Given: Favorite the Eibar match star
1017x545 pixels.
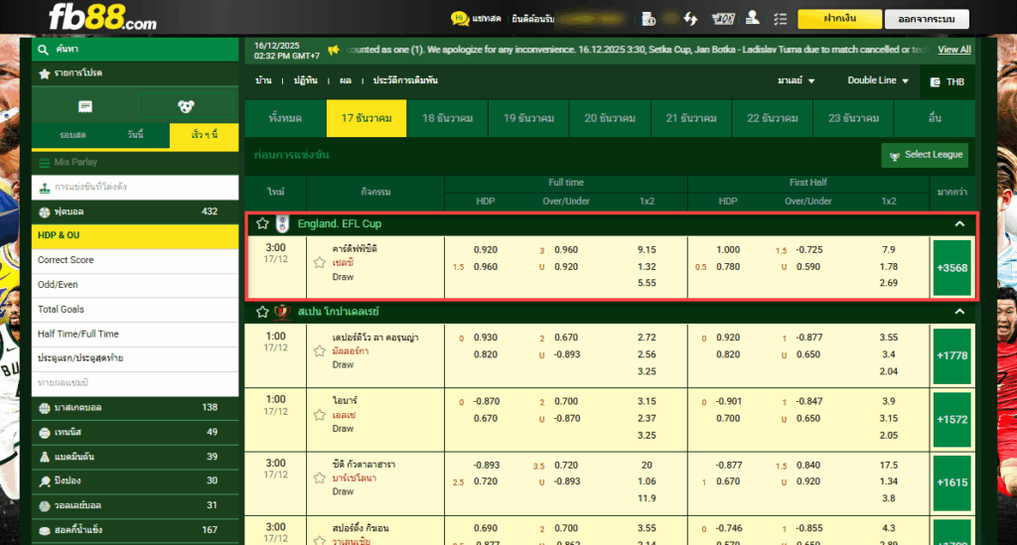Looking at the screenshot, I should [319, 415].
